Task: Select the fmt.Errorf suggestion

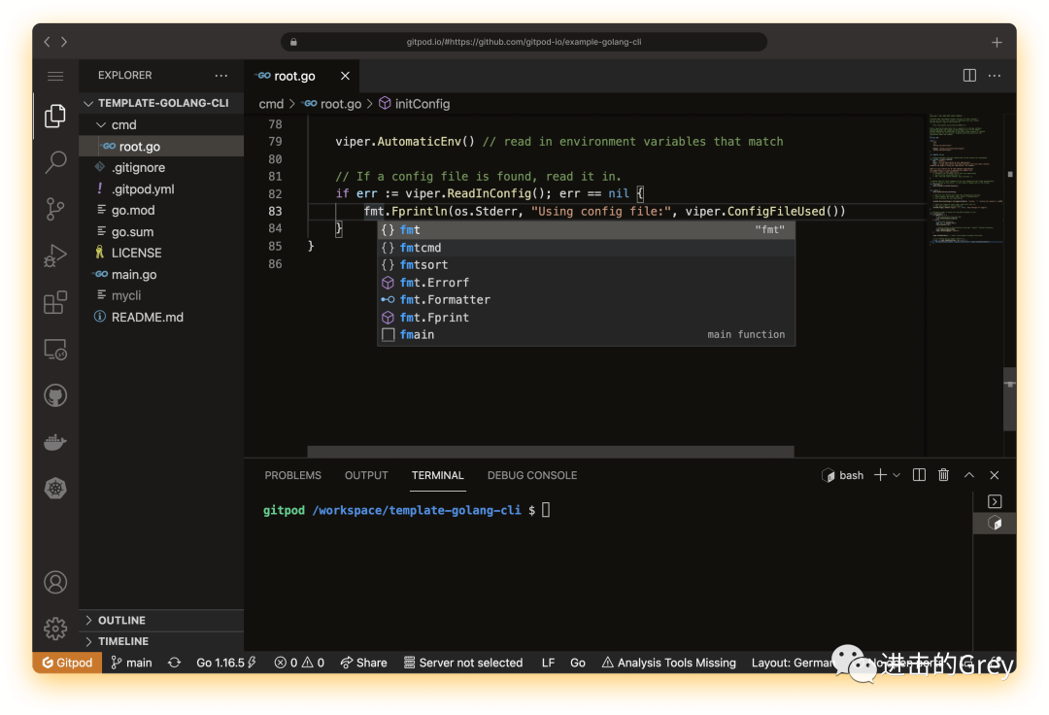Action: coord(587,283)
